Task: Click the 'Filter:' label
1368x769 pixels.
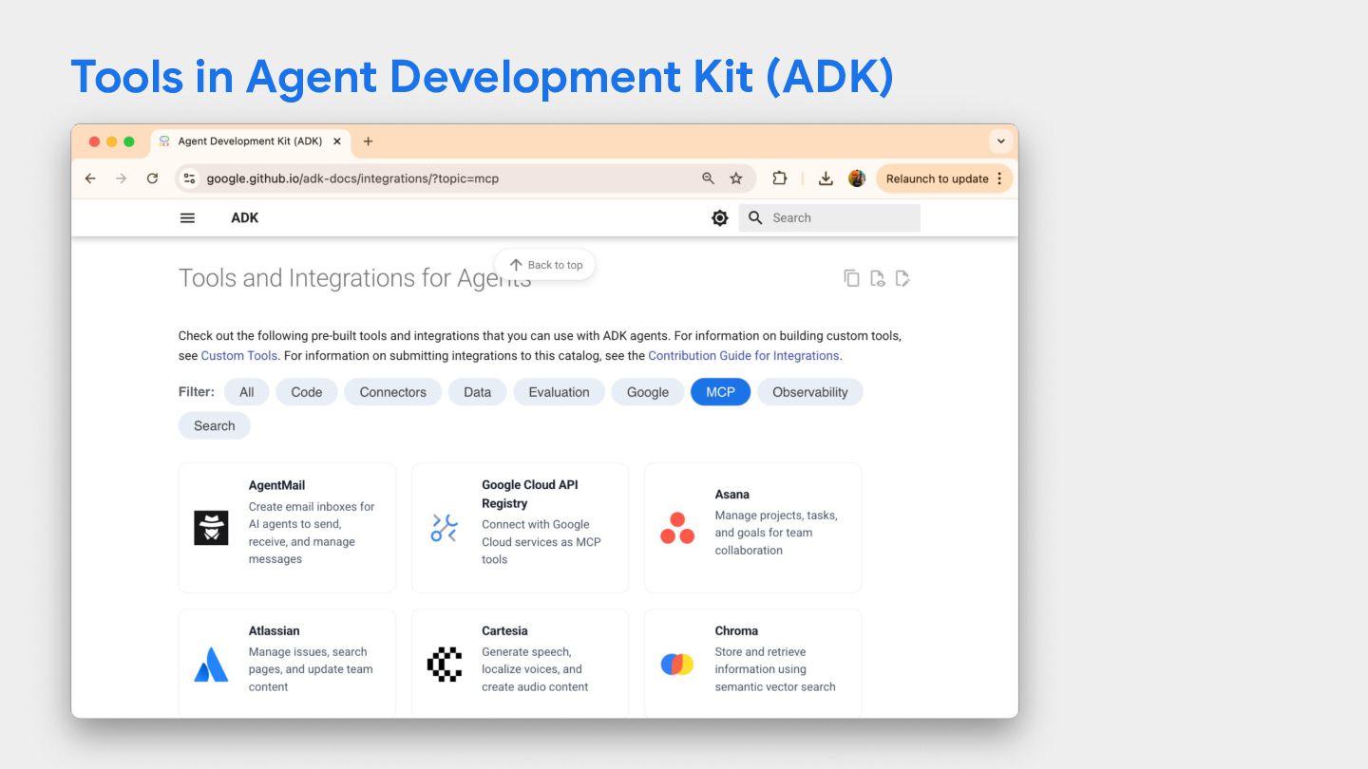Action: (x=197, y=392)
